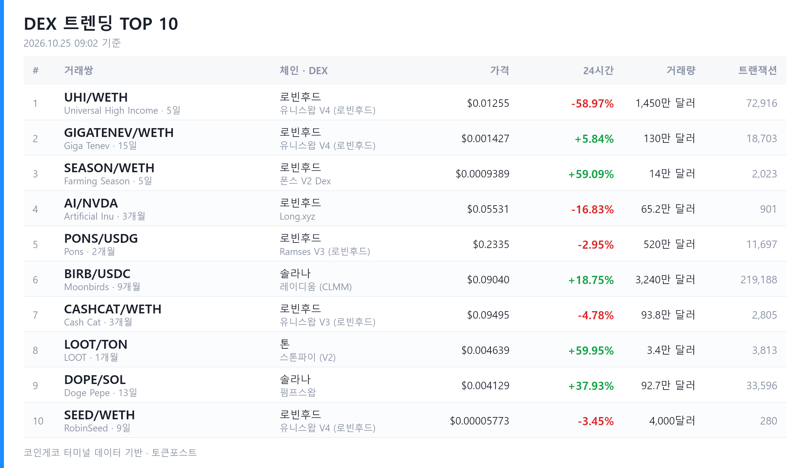Click the 거래쌍 column header
Viewport: 810px width, 468px height.
pos(79,70)
